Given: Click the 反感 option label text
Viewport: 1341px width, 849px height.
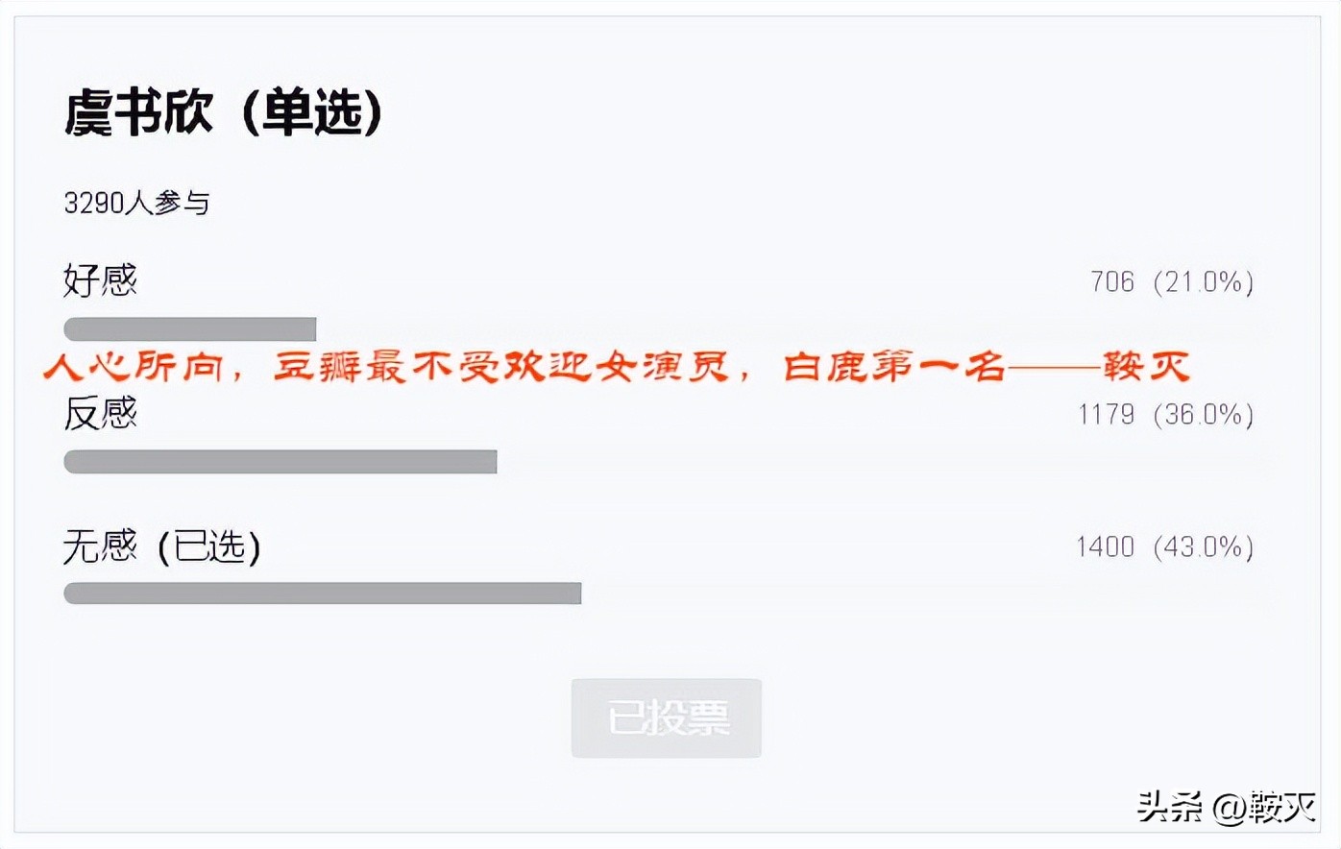Looking at the screenshot, I should click(102, 414).
